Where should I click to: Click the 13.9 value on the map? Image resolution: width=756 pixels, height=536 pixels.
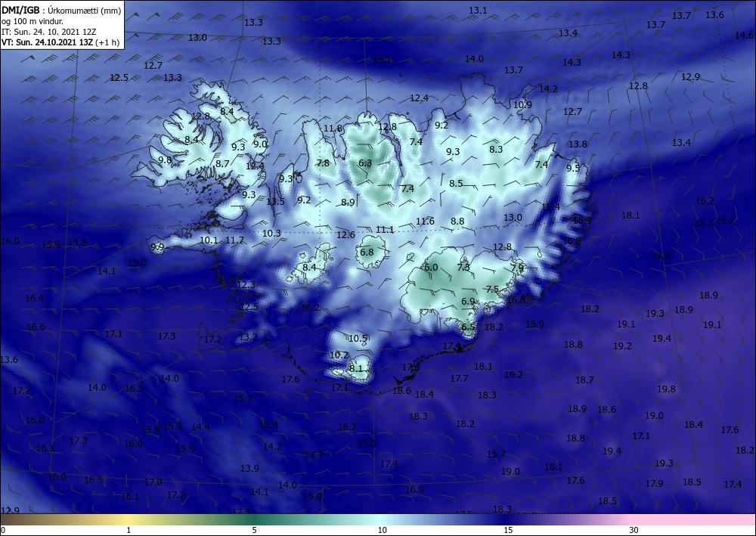coord(249,468)
